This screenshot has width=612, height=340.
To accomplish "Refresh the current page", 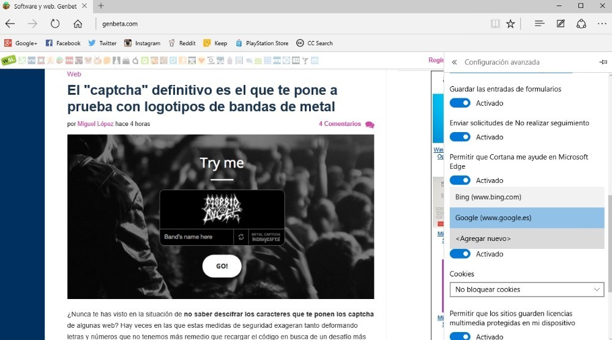I will pyautogui.click(x=55, y=24).
